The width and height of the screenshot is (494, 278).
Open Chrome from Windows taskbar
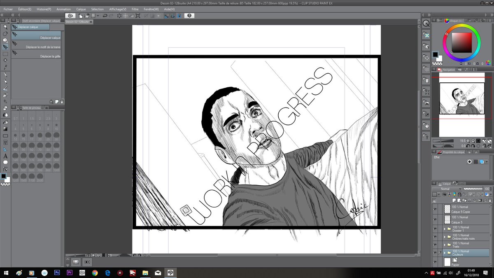point(95,273)
